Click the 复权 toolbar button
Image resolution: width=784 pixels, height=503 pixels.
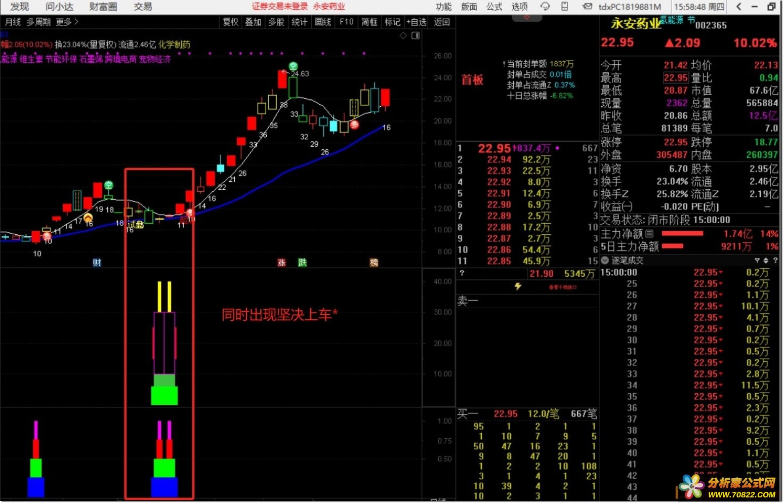click(x=231, y=22)
